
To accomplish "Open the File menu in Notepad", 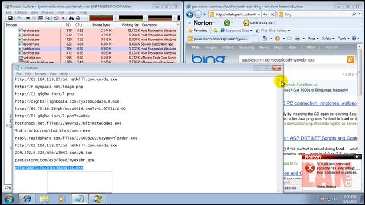I will tap(18, 74).
